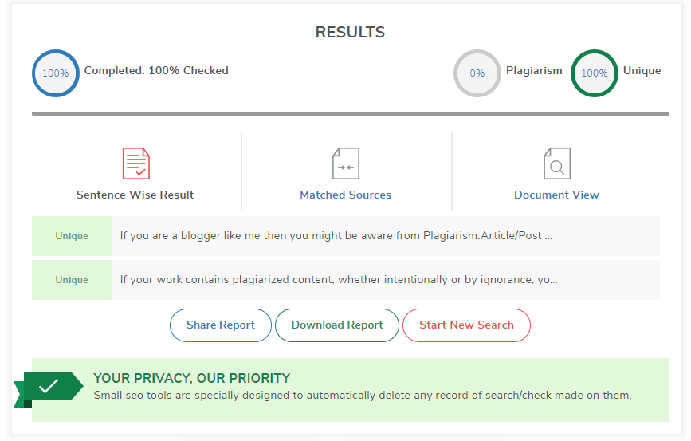
Task: Select the second Unique label badge
Action: pyautogui.click(x=72, y=280)
